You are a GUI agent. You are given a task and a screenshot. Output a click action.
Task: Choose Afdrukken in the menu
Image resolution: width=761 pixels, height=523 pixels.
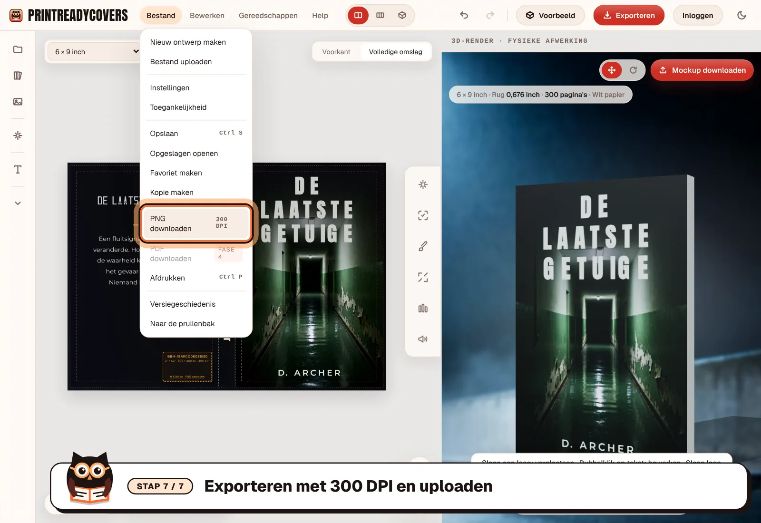(x=196, y=278)
